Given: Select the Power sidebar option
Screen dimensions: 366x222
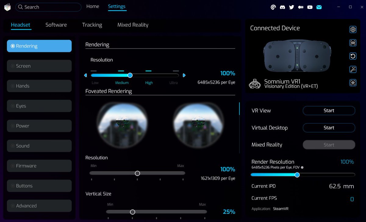Looking at the screenshot, I should pyautogui.click(x=39, y=126).
